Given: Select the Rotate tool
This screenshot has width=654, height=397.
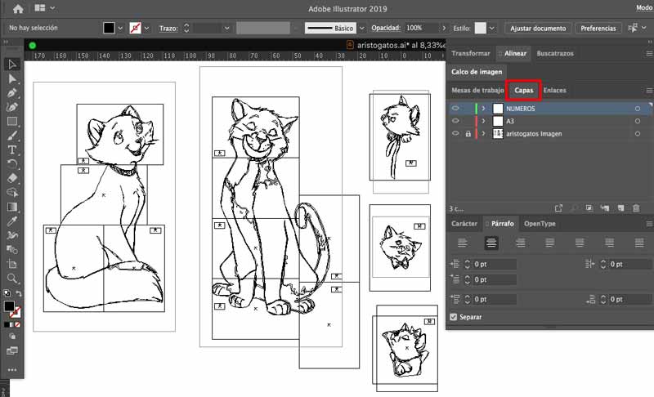Looking at the screenshot, I should 12,163.
